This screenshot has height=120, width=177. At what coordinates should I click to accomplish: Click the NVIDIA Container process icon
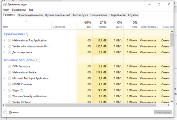tap(9, 84)
